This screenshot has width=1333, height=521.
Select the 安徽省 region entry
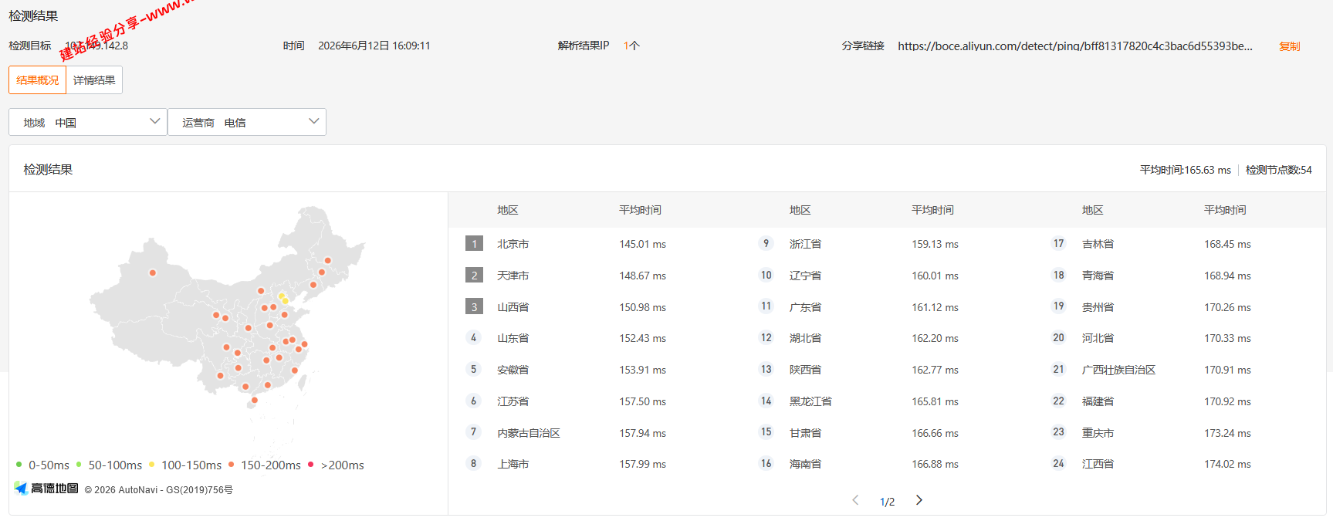(x=513, y=370)
